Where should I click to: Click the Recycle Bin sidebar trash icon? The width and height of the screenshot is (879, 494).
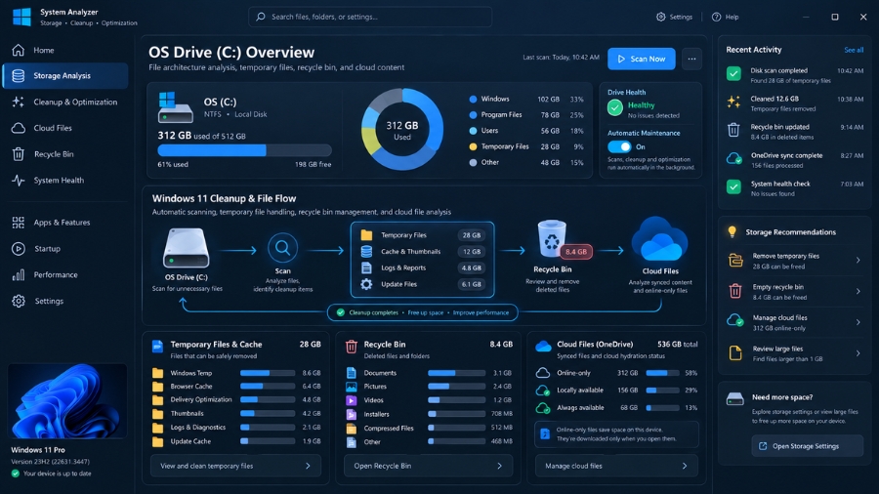click(x=18, y=154)
